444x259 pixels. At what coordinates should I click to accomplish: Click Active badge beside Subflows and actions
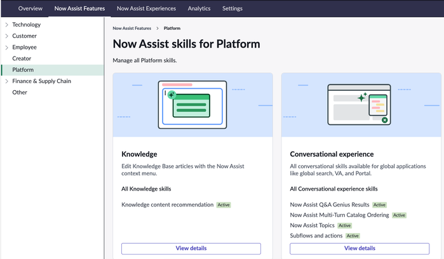(x=353, y=236)
